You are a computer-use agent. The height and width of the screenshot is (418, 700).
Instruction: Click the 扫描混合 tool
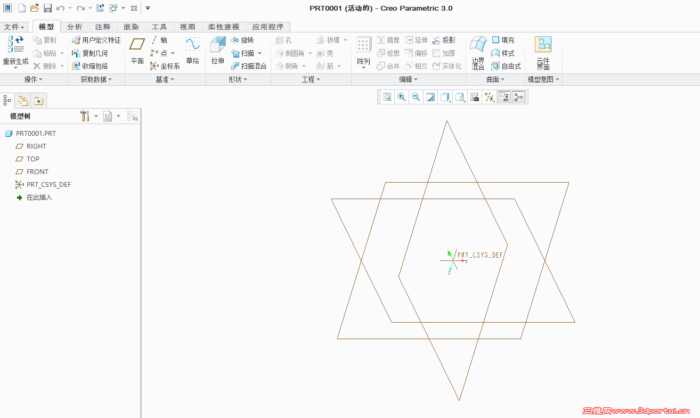click(x=249, y=66)
